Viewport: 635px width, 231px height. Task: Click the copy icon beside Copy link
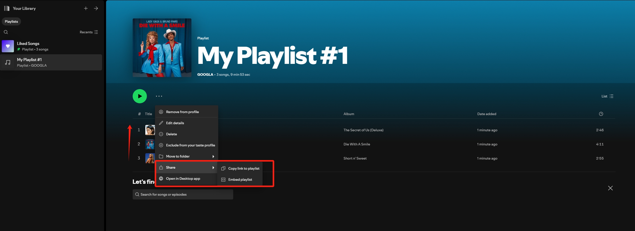point(223,168)
